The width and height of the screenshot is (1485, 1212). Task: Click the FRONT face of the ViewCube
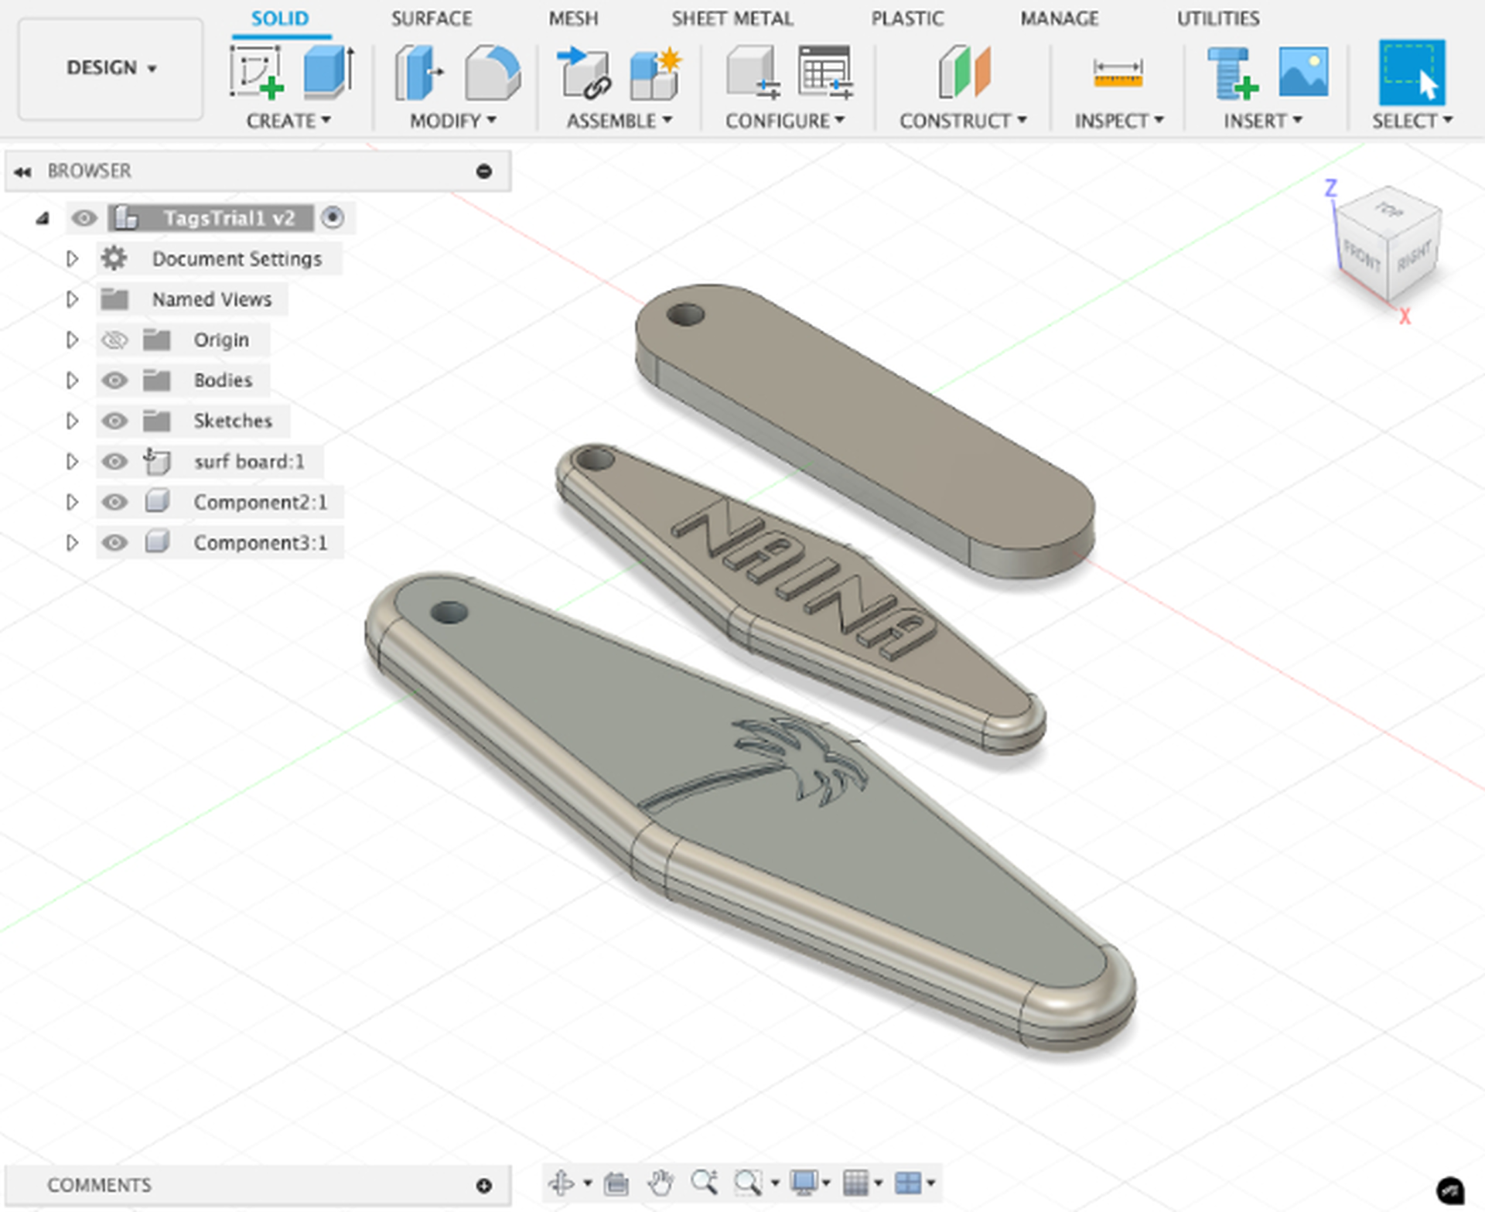pyautogui.click(x=1363, y=257)
